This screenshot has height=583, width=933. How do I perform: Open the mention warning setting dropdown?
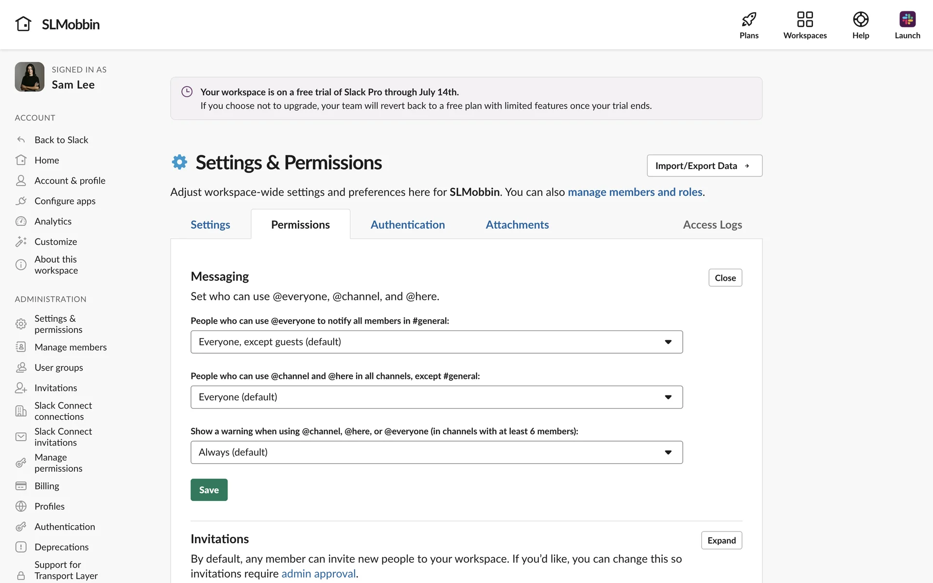coord(436,452)
